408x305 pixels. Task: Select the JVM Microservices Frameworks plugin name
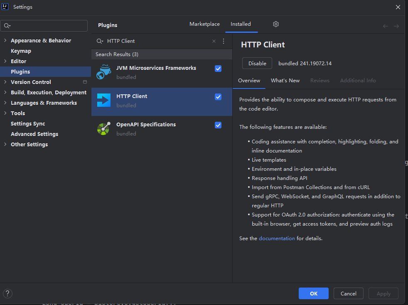156,68
